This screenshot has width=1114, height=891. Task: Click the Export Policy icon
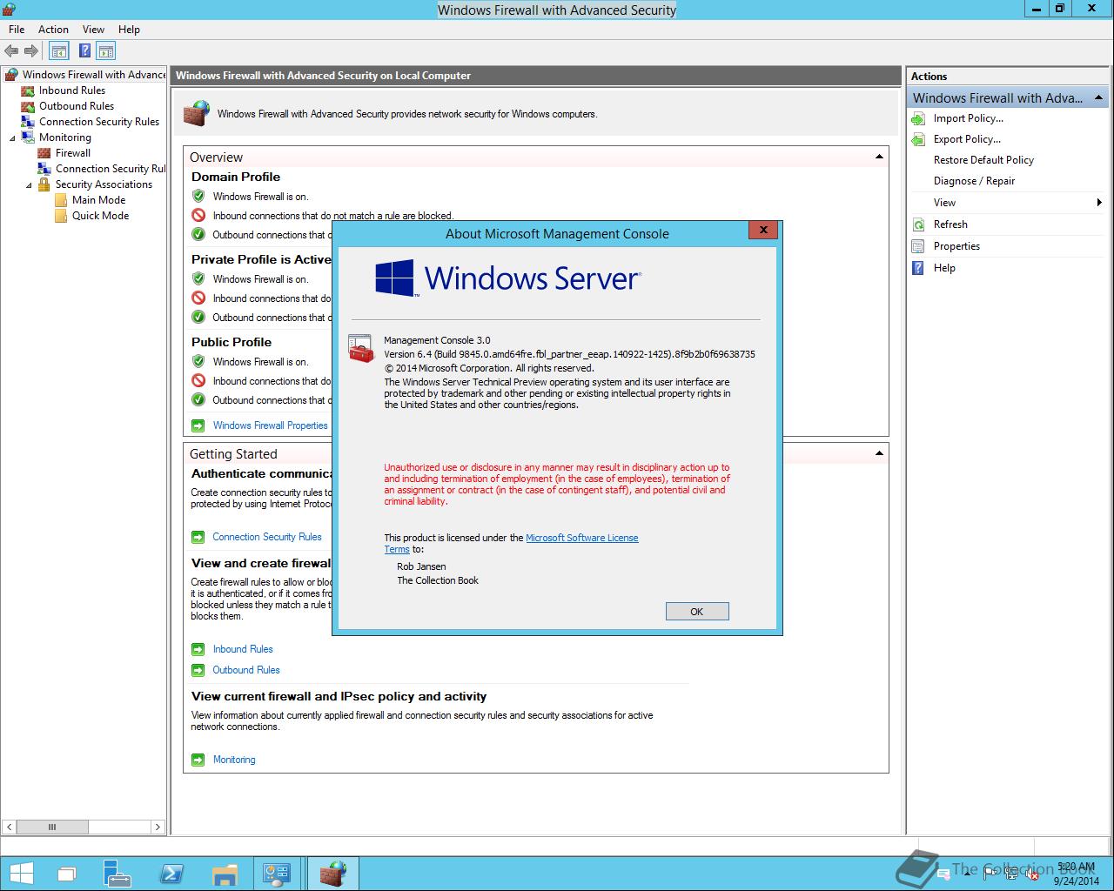click(x=918, y=139)
